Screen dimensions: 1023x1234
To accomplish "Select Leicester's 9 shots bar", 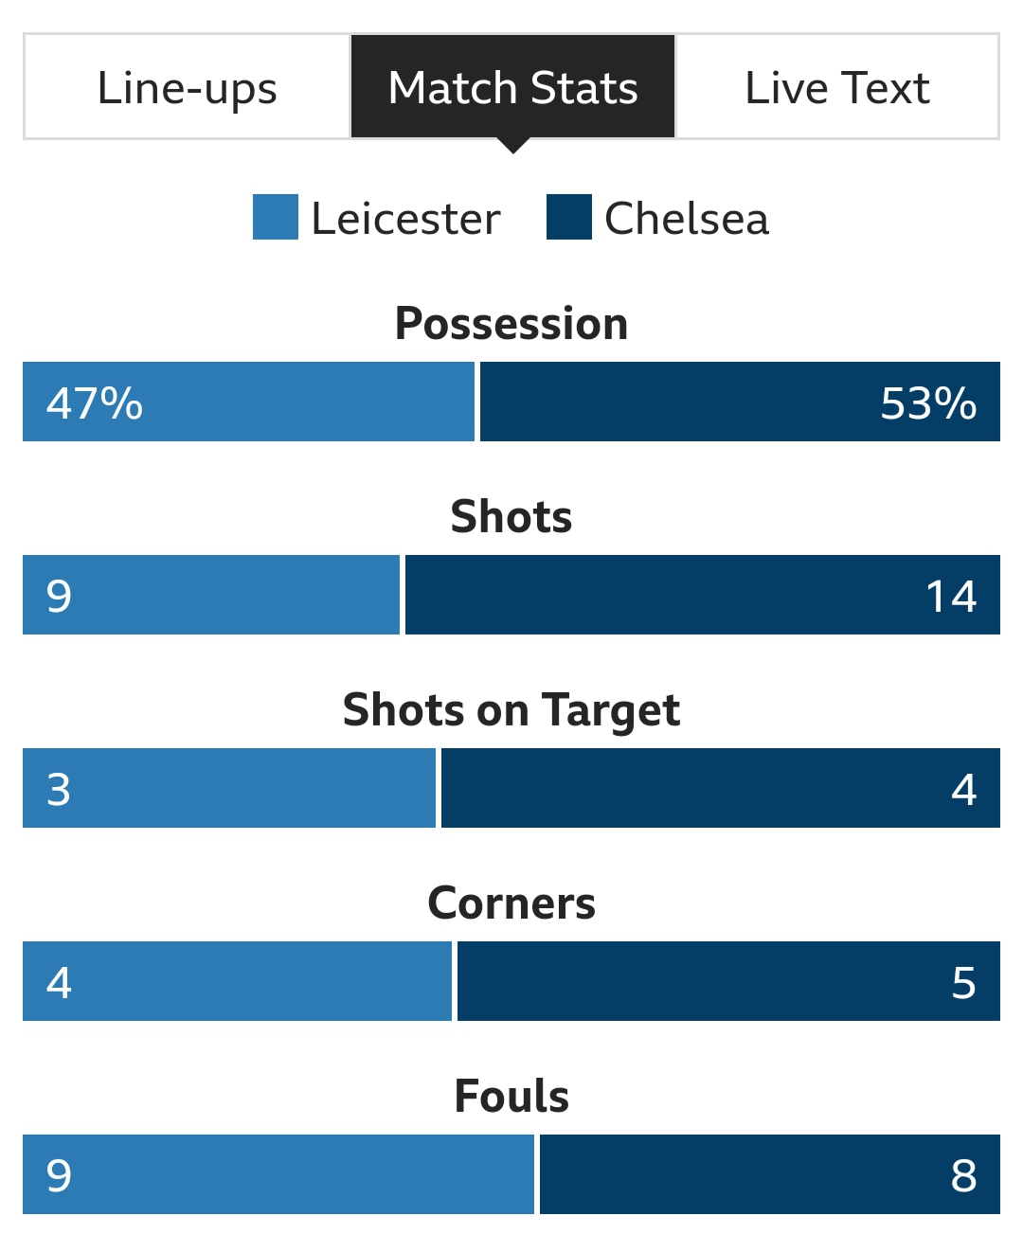I will 211,595.
